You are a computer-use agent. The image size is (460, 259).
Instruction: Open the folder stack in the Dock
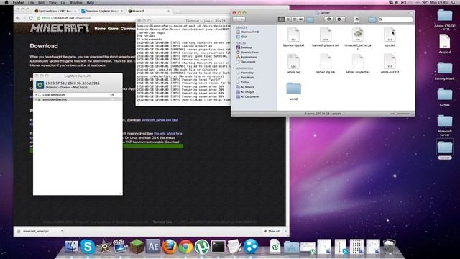(291, 247)
